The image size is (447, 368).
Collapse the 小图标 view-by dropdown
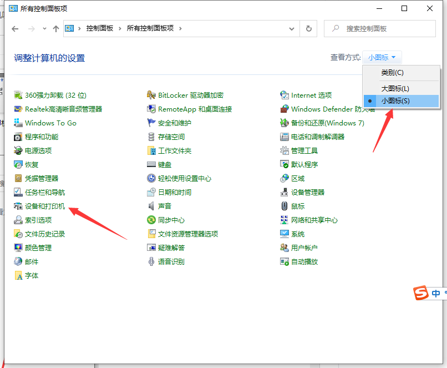pyautogui.click(x=382, y=58)
